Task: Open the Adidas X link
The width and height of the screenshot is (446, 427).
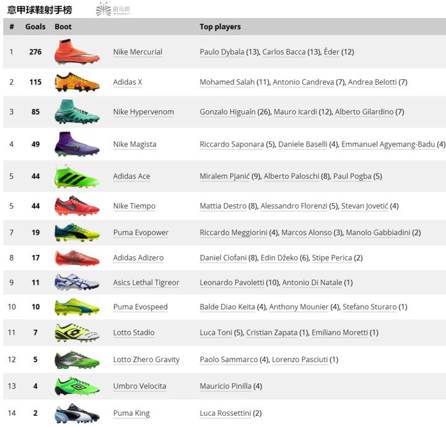Action: (x=128, y=82)
